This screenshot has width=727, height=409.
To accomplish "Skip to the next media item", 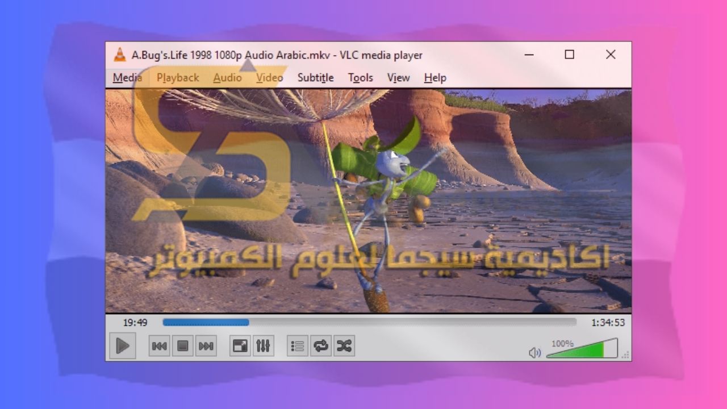I will click(206, 346).
